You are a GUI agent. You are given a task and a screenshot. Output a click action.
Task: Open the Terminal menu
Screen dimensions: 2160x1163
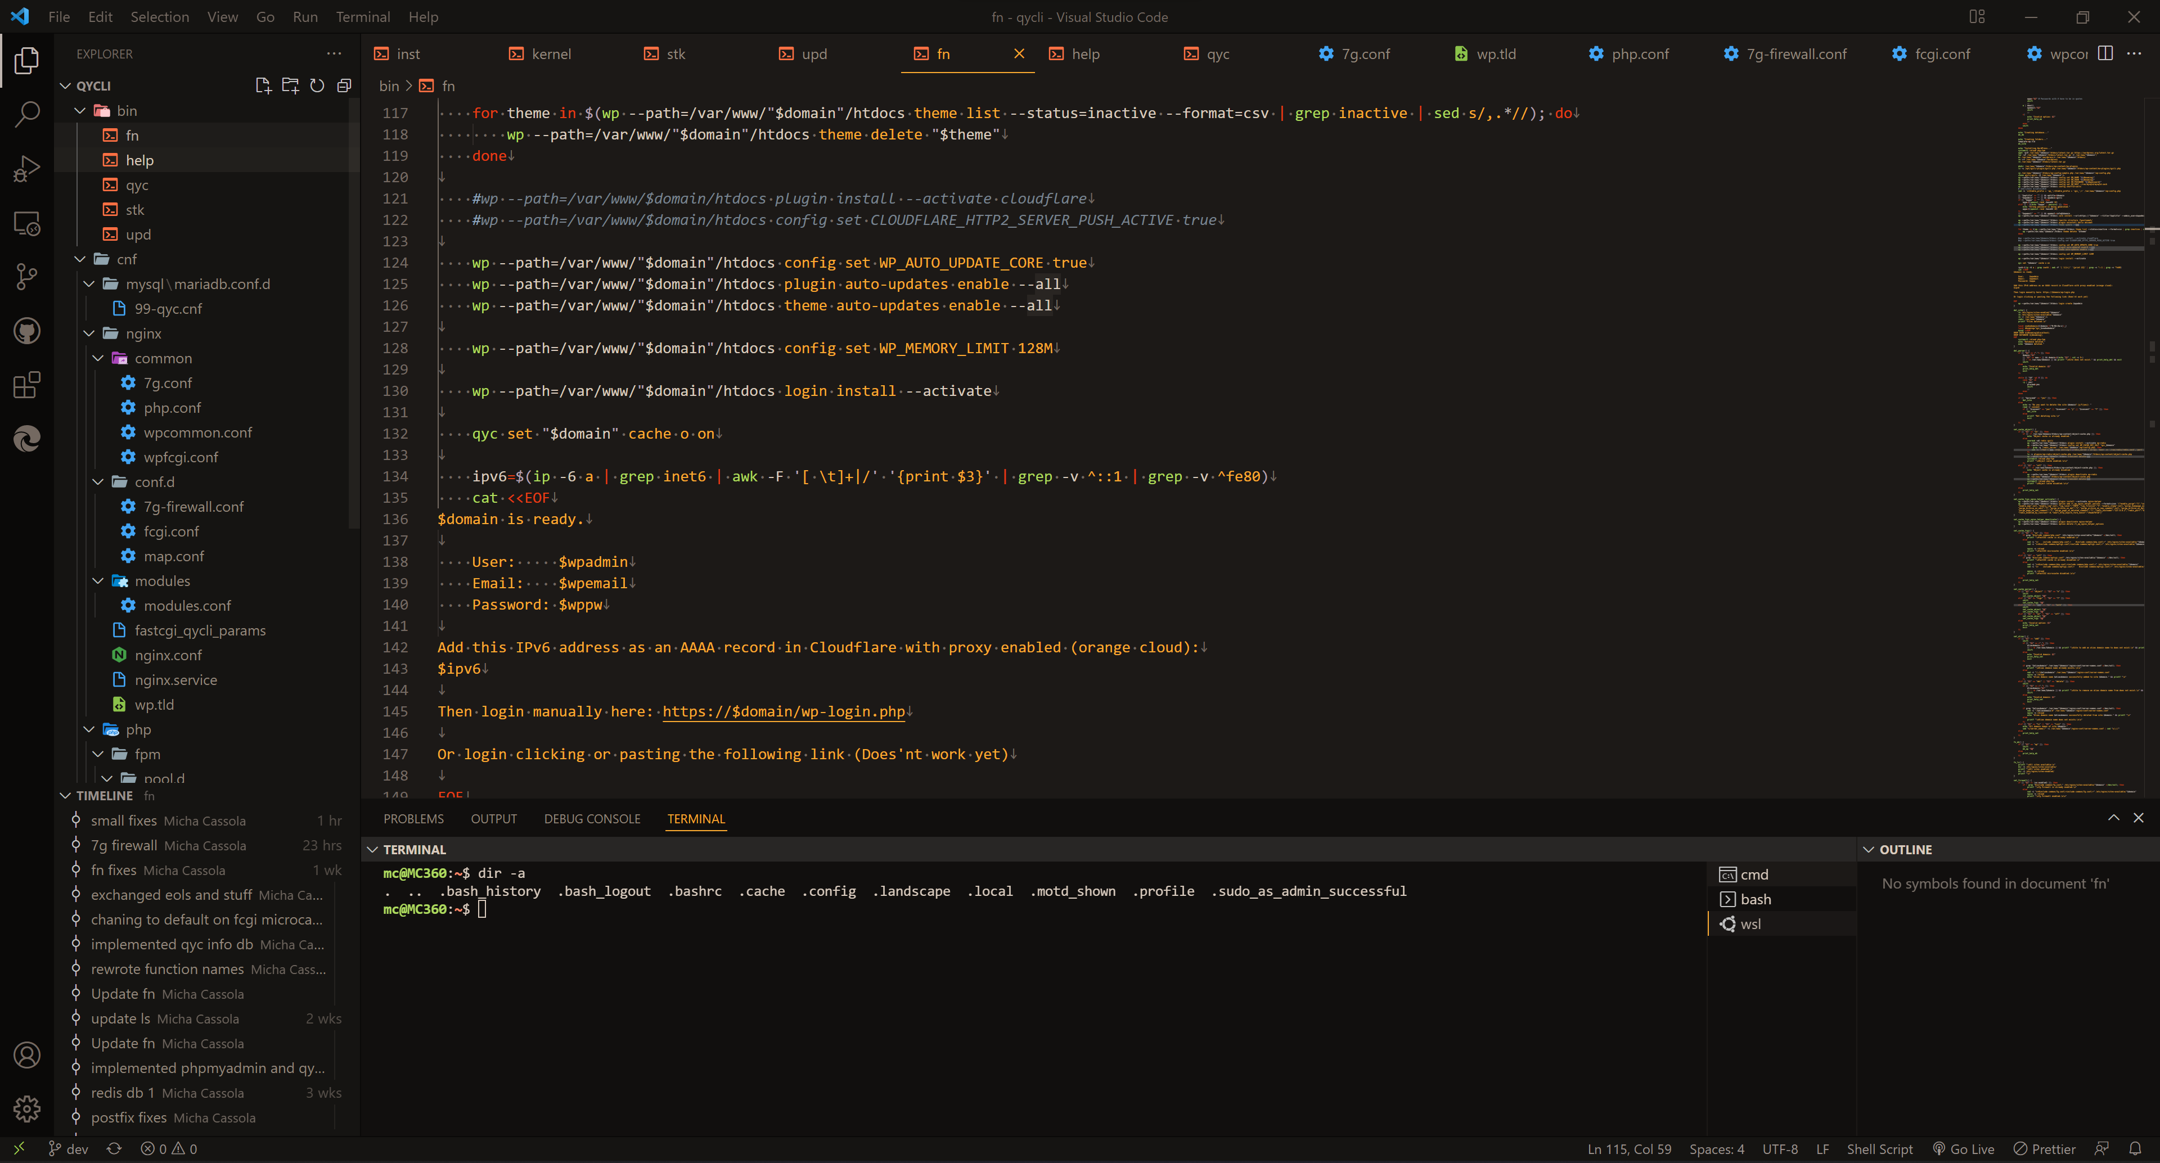click(362, 17)
